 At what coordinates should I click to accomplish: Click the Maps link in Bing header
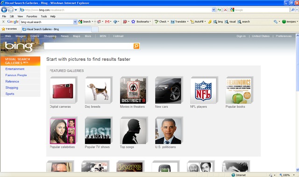(x=77, y=36)
